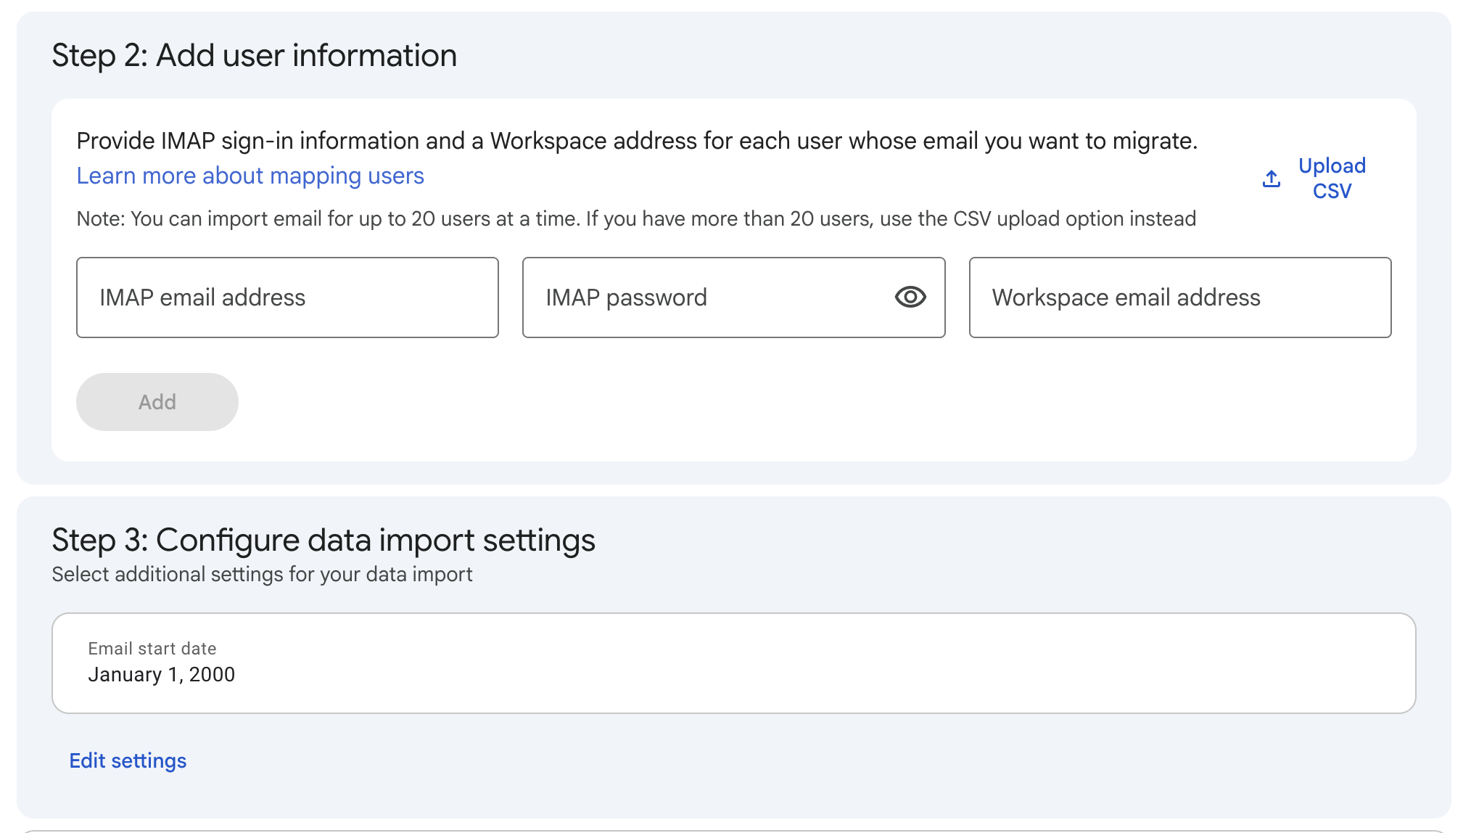
Task: Click empty area right of Add button
Action: point(725,403)
